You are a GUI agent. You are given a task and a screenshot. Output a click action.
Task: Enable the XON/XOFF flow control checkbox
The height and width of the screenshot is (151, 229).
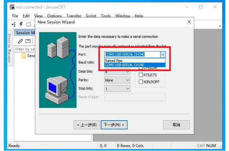pos(140,82)
